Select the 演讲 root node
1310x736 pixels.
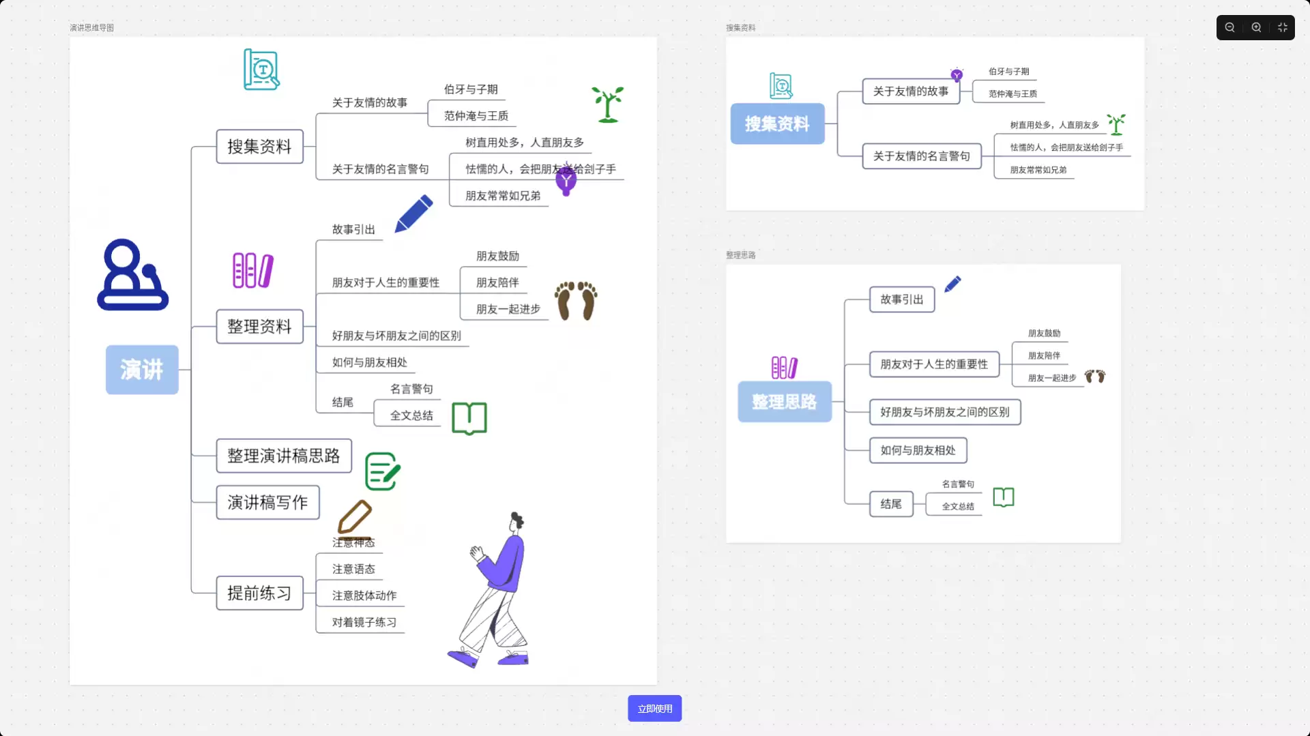click(x=142, y=370)
